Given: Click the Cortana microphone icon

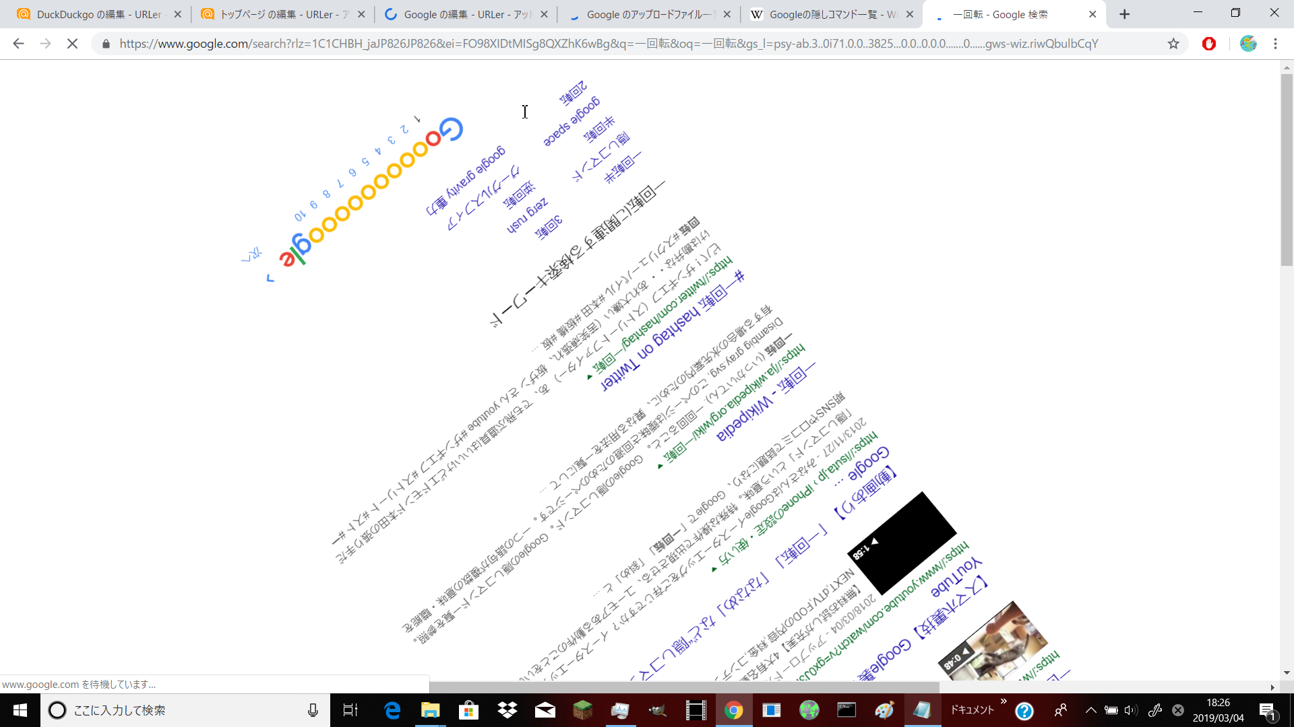Looking at the screenshot, I should tap(313, 710).
